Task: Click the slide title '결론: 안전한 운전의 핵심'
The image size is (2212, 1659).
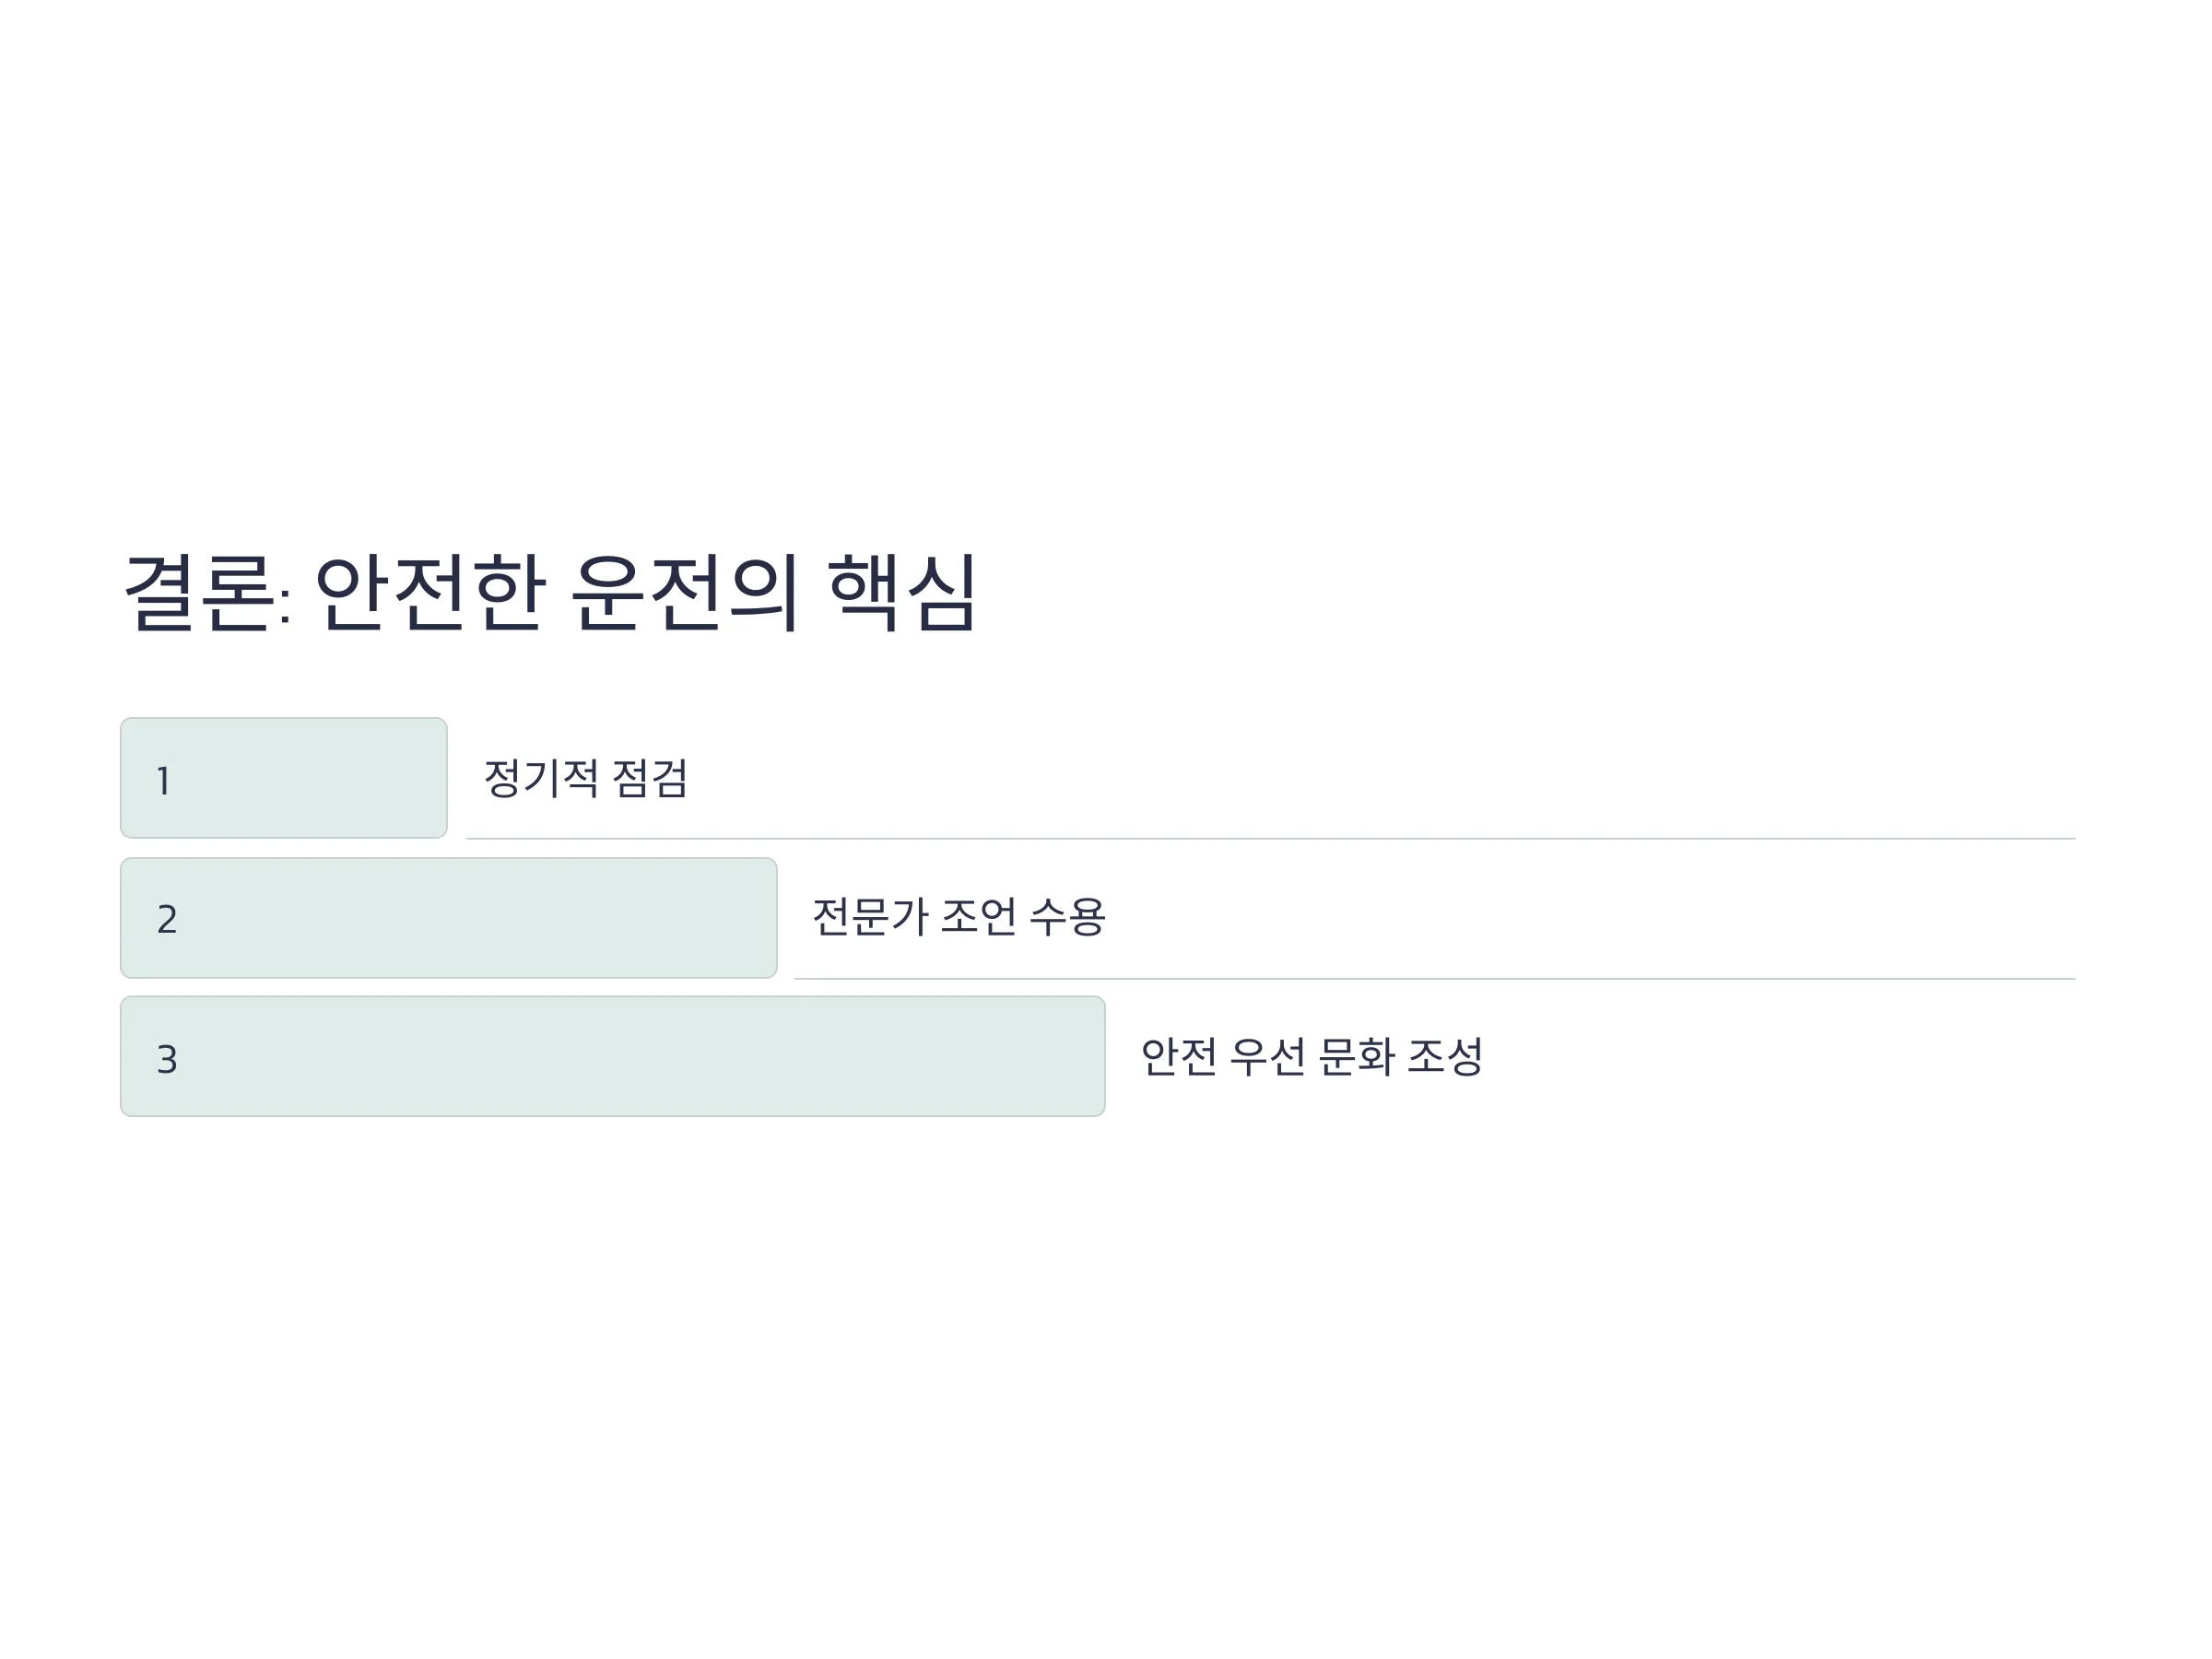Action: coord(549,592)
